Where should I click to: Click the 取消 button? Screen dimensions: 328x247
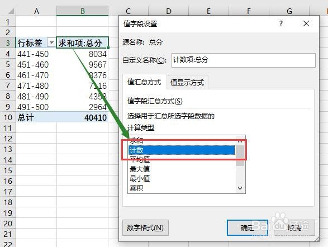point(294,228)
